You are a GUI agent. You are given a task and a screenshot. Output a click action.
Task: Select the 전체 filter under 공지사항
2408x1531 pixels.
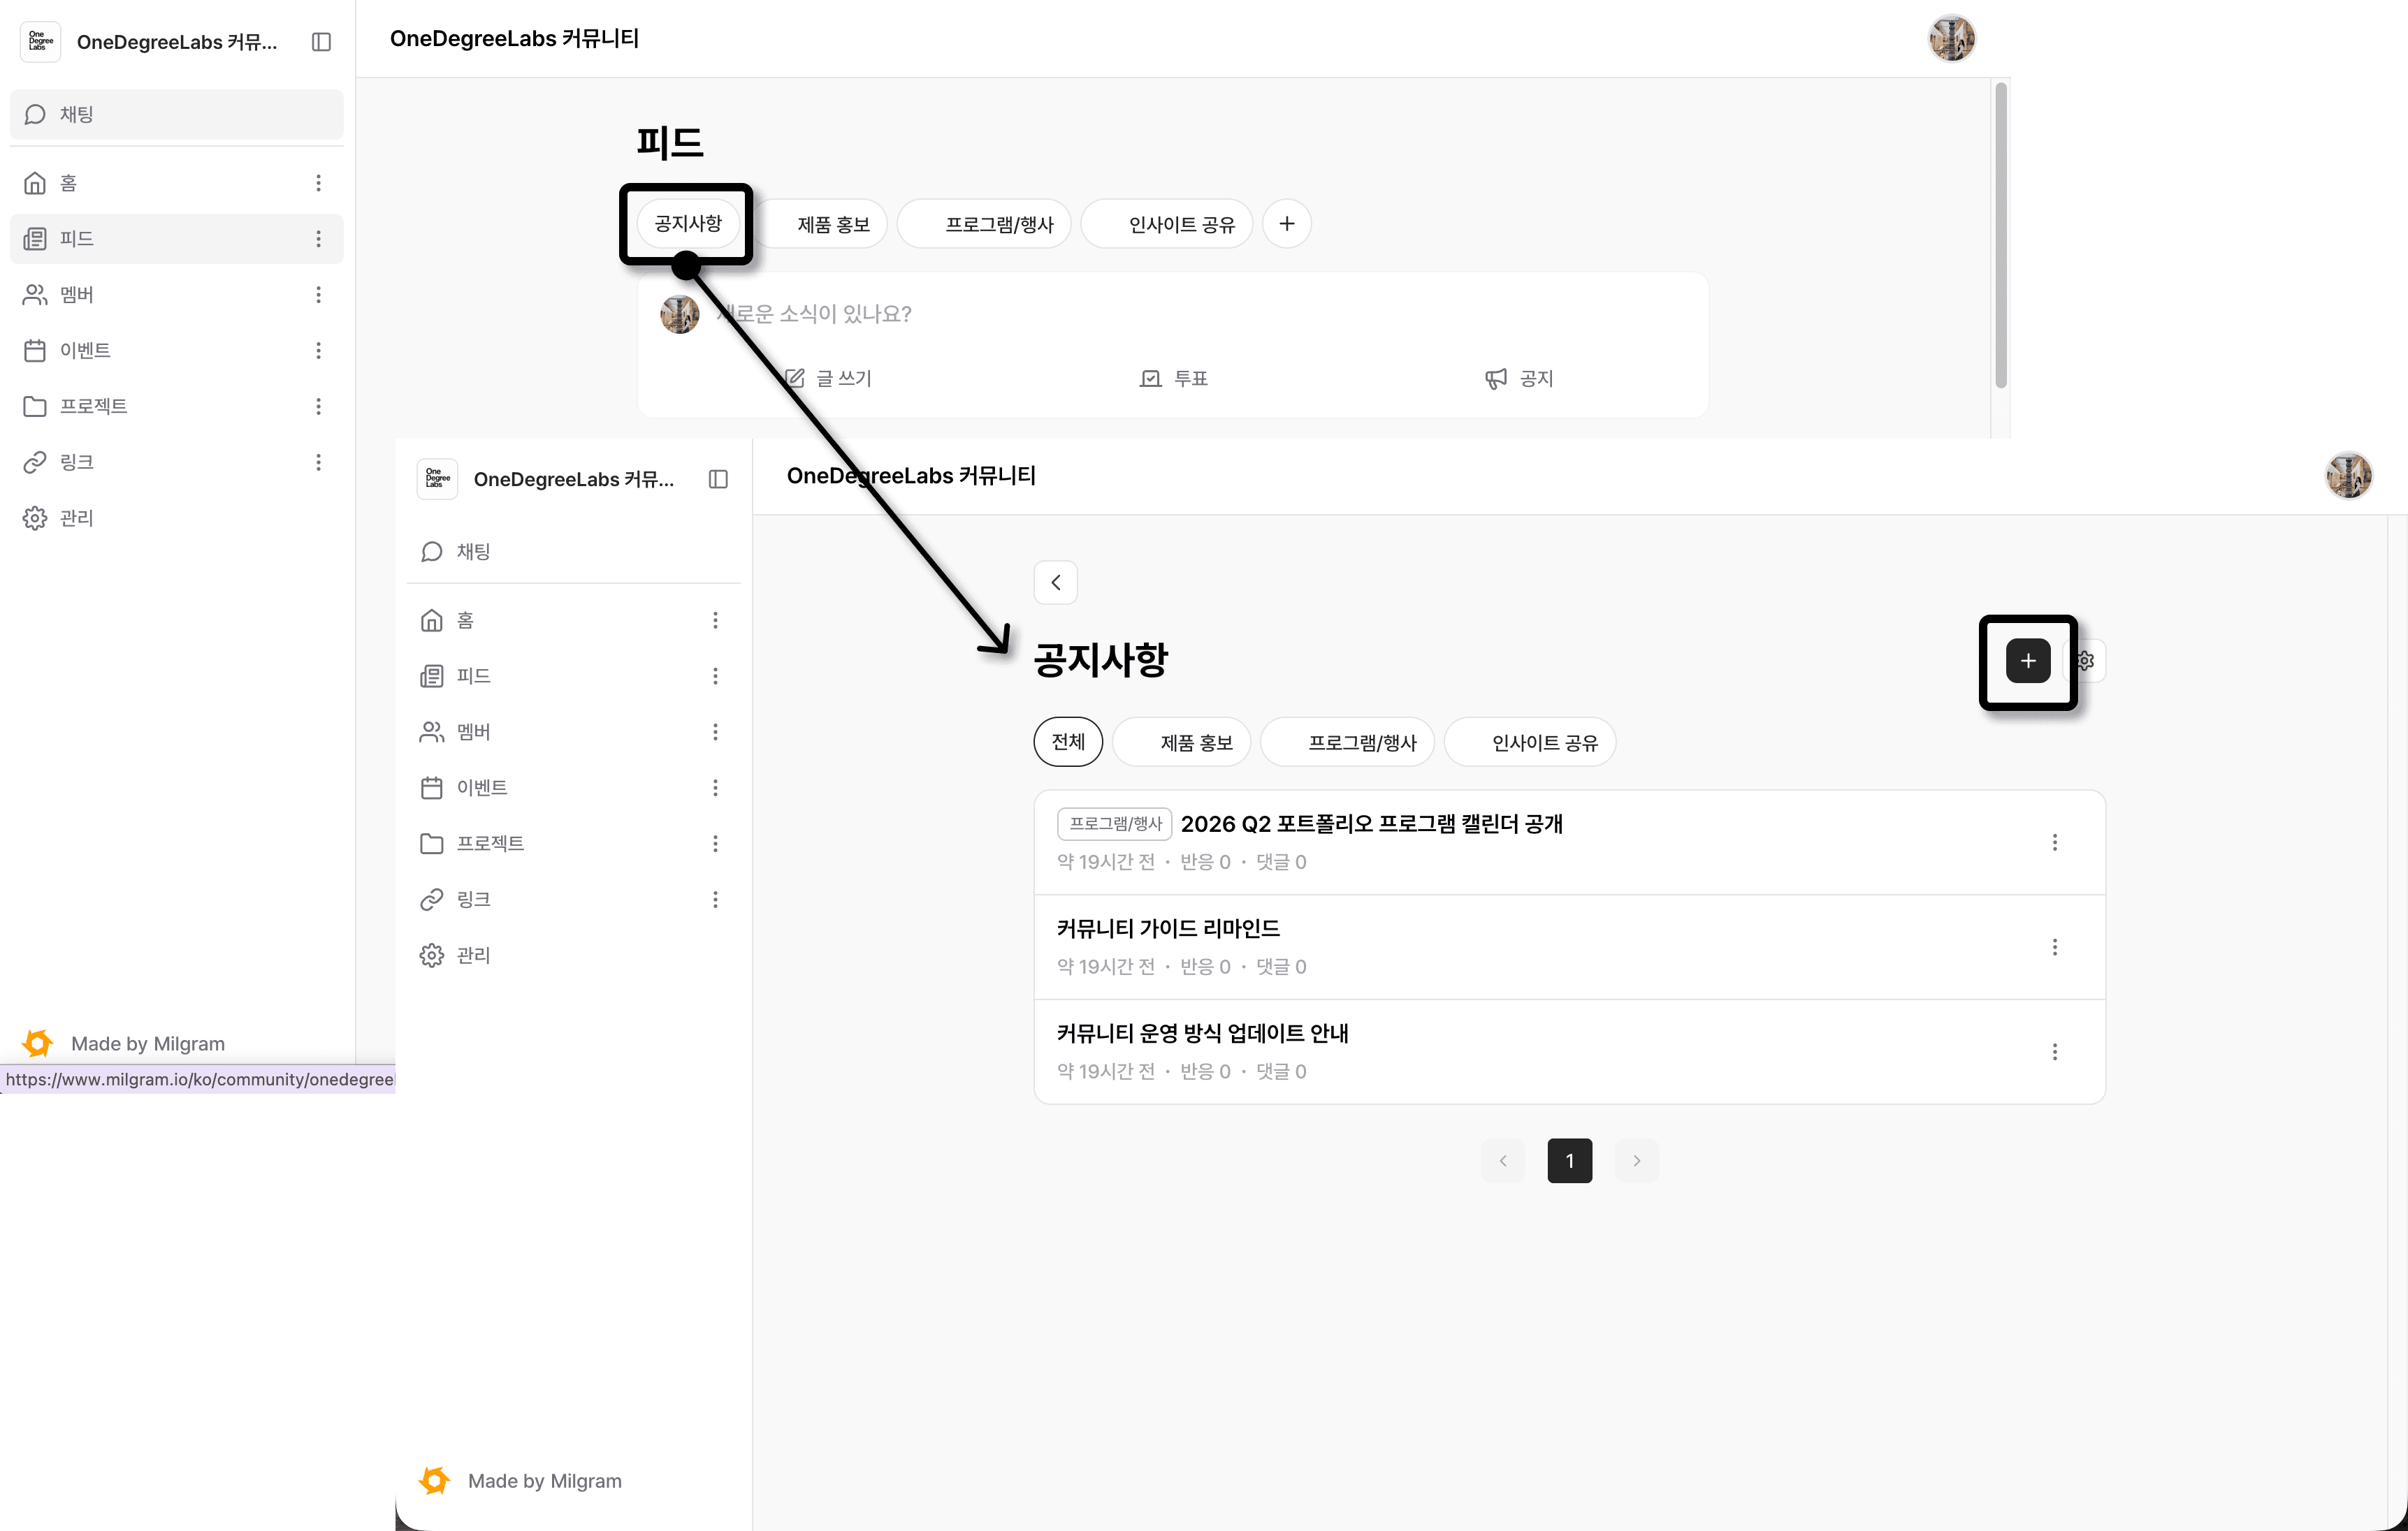[x=1068, y=742]
